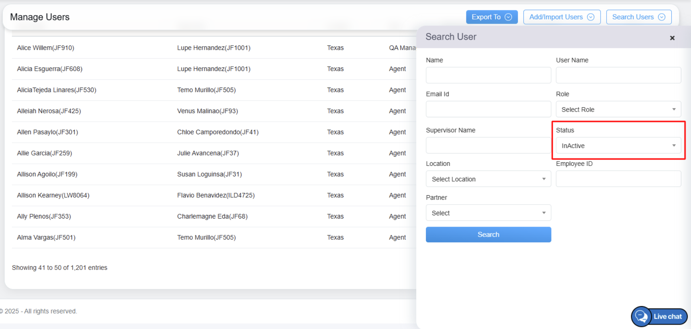Click supervisor Chloe Camporedondo(JF41)
This screenshot has height=329, width=691.
tap(218, 132)
